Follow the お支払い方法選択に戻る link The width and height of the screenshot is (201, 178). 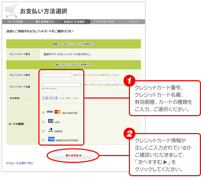pyautogui.click(x=20, y=163)
